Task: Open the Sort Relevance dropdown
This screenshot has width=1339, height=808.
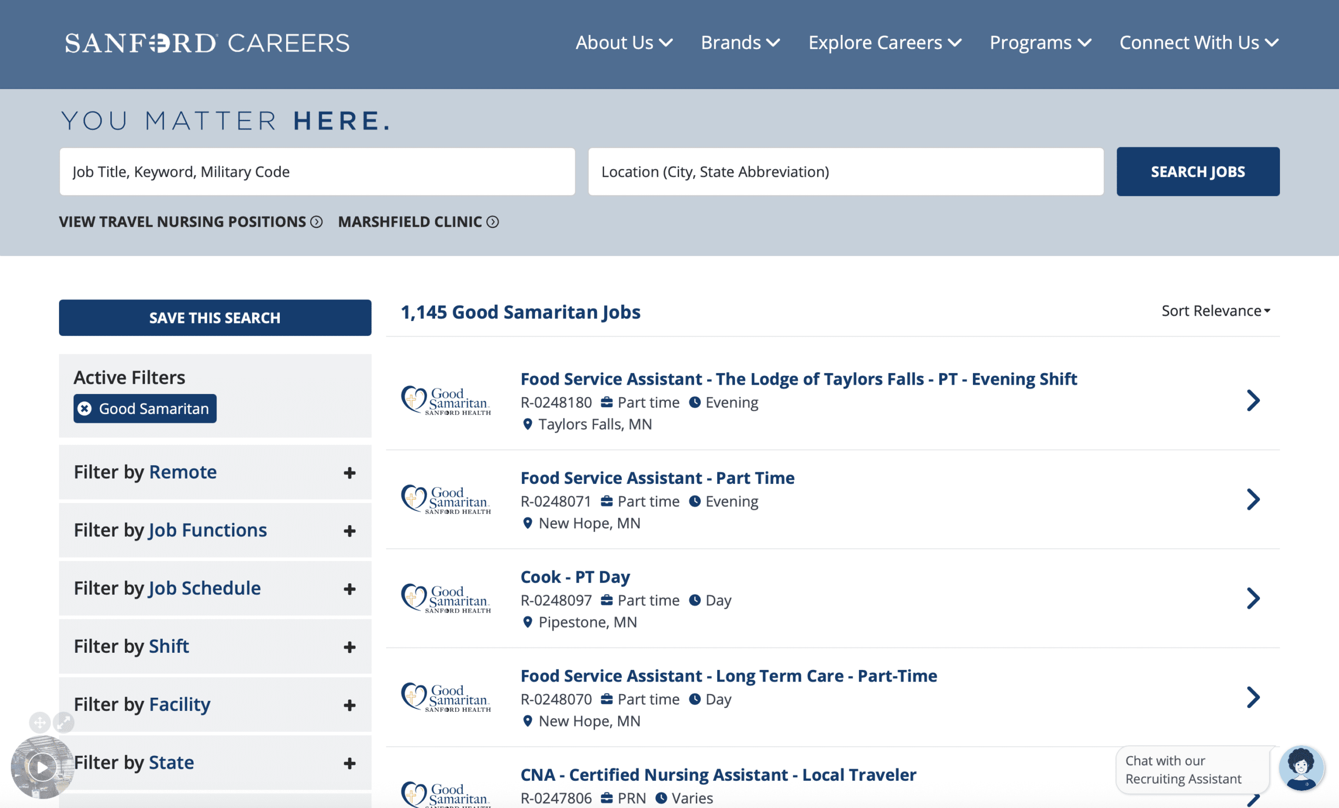Action: tap(1215, 310)
